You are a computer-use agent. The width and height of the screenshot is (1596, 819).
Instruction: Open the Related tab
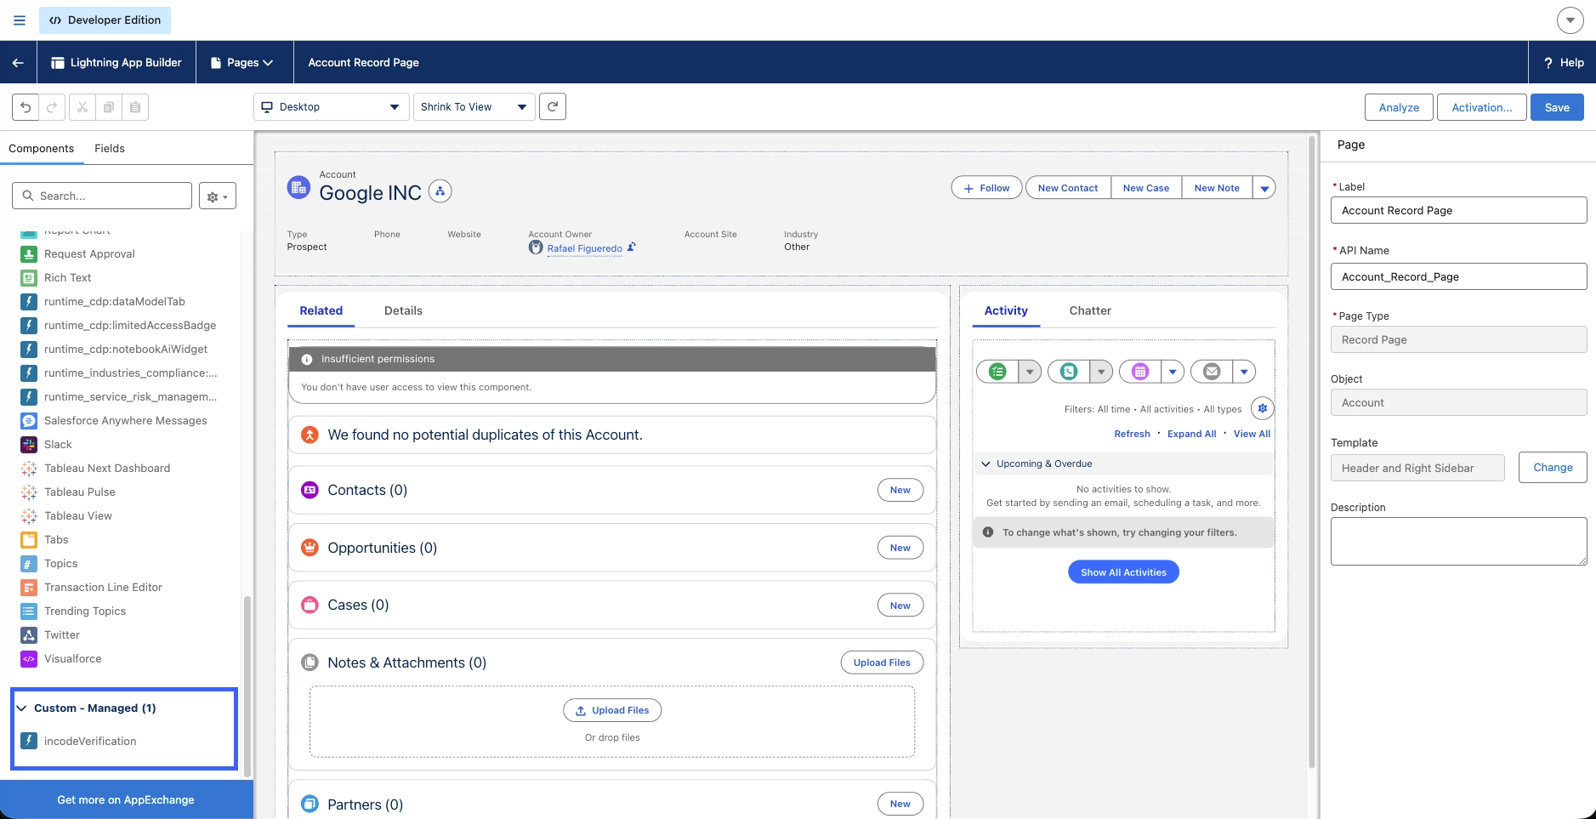click(321, 311)
